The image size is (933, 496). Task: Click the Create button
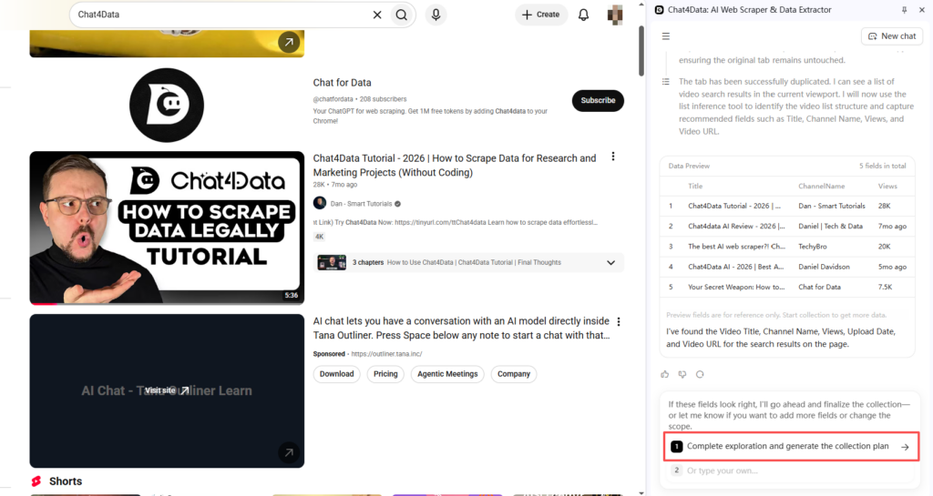(x=541, y=15)
